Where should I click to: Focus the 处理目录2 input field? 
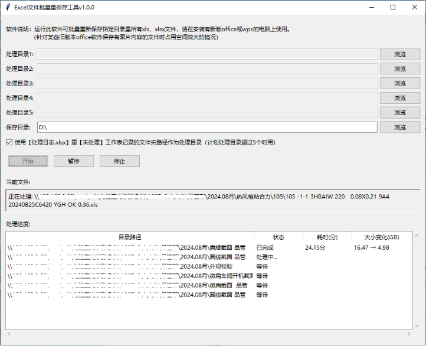[207, 68]
